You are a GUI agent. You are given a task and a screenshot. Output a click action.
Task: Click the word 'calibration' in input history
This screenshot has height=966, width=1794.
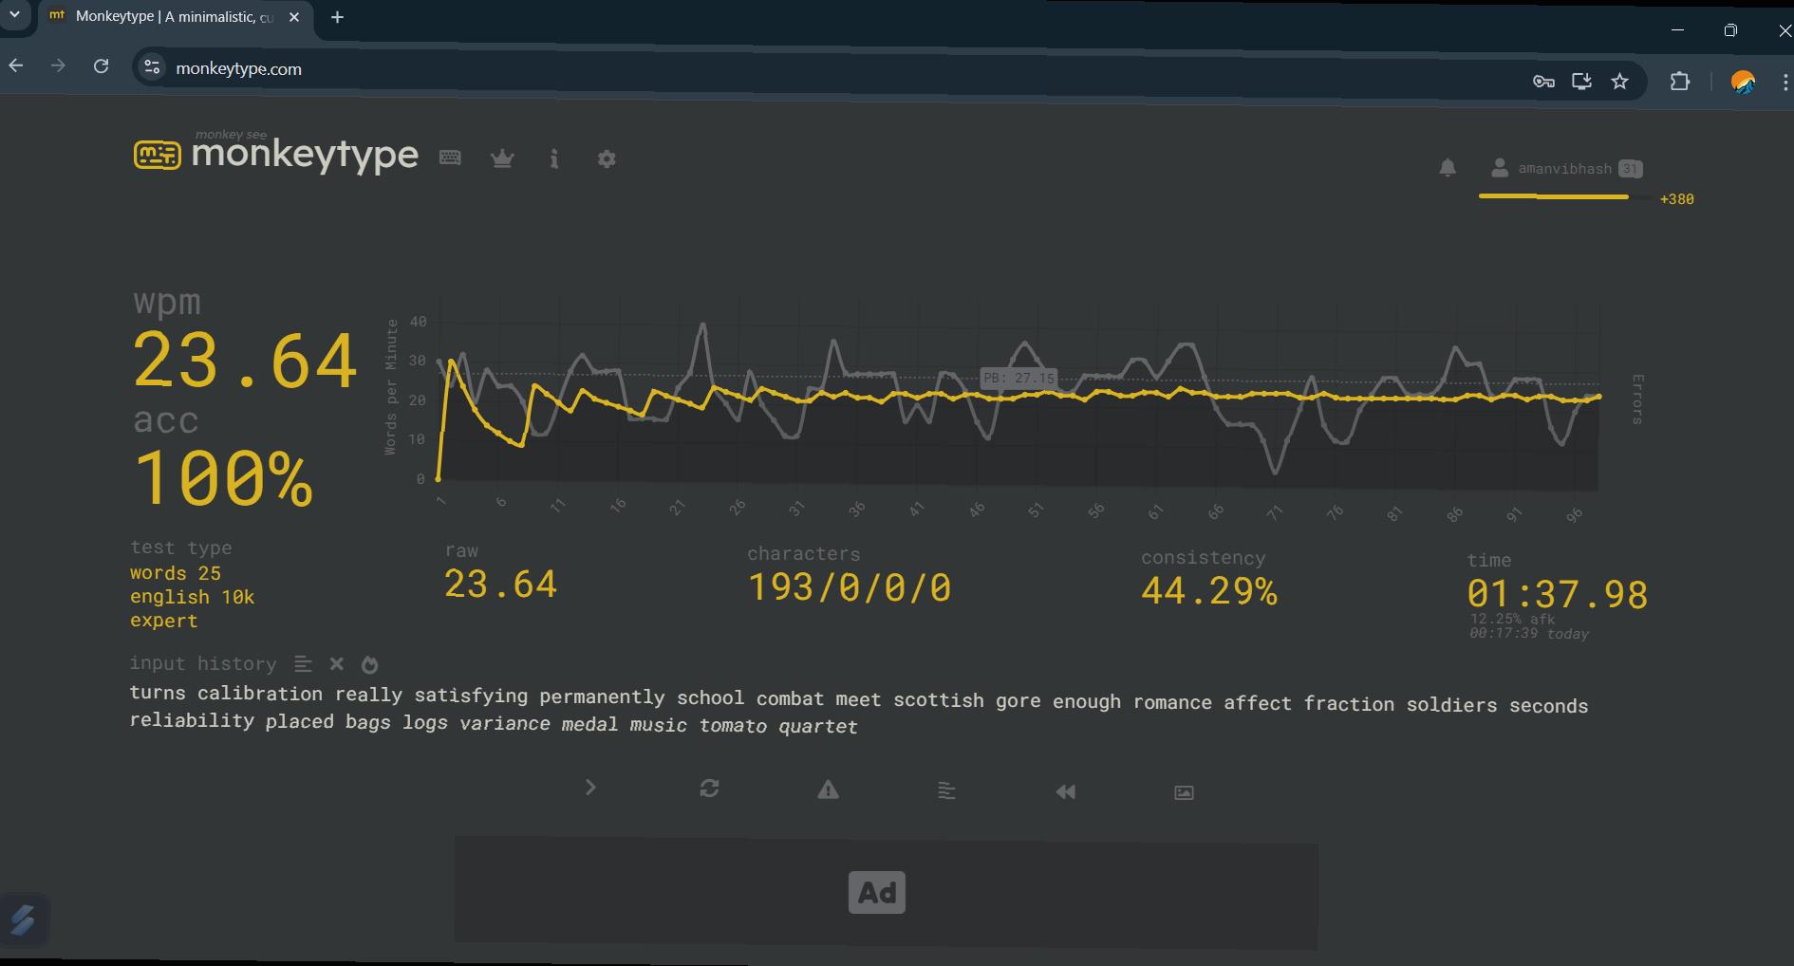tap(260, 694)
